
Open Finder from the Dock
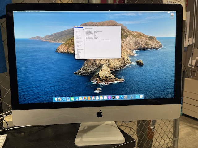point(55,99)
